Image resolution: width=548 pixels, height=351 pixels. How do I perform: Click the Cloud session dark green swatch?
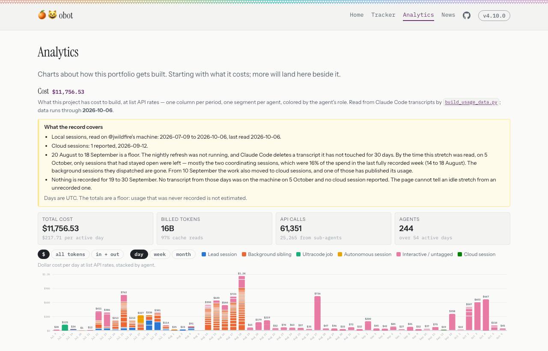coord(460,254)
